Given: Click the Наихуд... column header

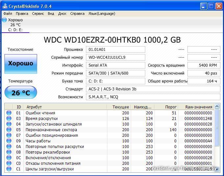Looking at the screenshot, I should (x=143, y=107).
